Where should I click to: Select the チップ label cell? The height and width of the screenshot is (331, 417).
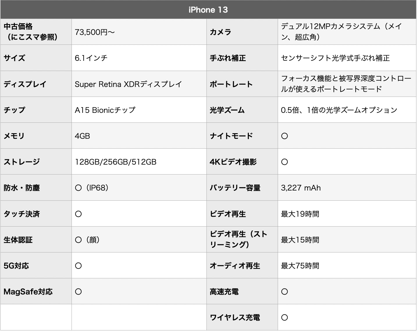click(36, 110)
